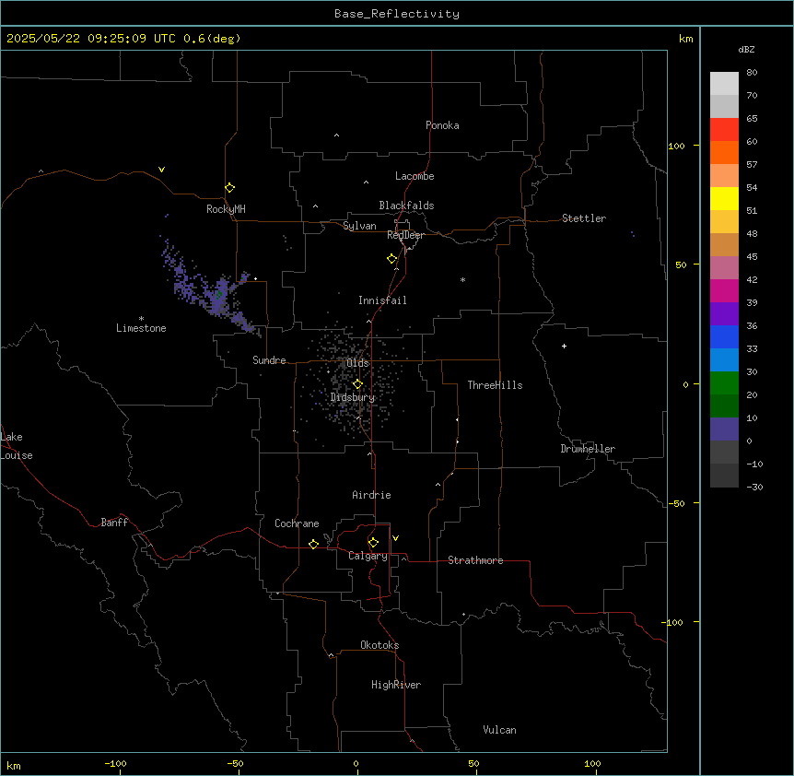Click the -100 tick label on bottom axis
Viewport: 794px width, 776px height.
coord(115,763)
